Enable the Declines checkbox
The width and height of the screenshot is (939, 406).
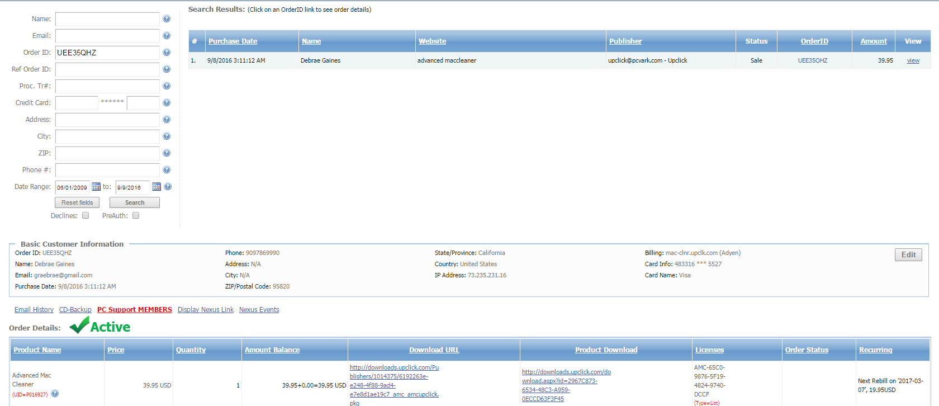[86, 215]
